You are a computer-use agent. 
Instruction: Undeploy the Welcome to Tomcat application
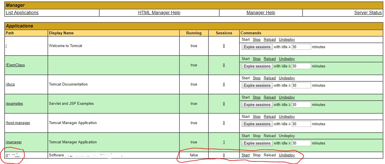coord(287,40)
